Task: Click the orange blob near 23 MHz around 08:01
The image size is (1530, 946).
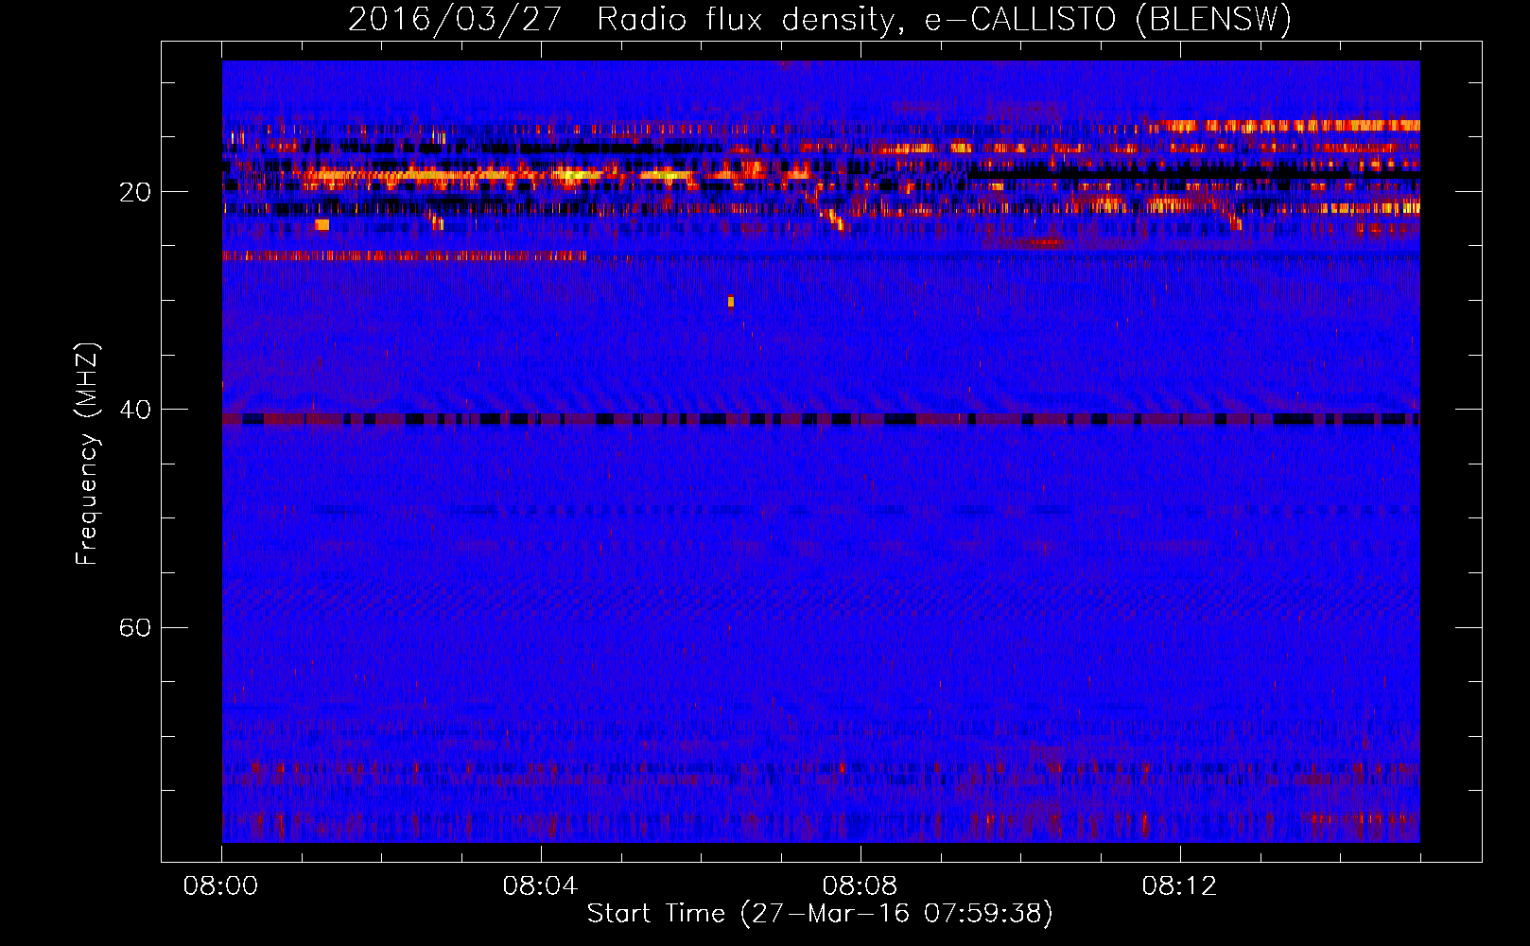Action: tap(322, 224)
